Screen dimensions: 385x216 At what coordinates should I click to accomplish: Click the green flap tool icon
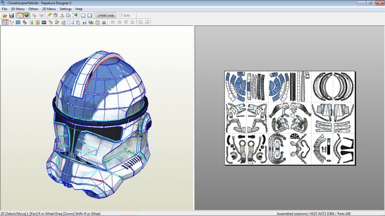pyautogui.click(x=31, y=22)
